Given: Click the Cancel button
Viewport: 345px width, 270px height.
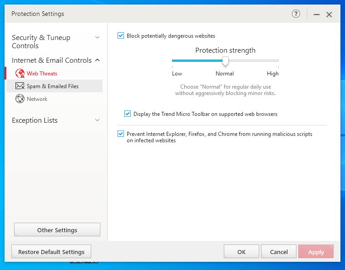Looking at the screenshot, I should click(x=279, y=252).
